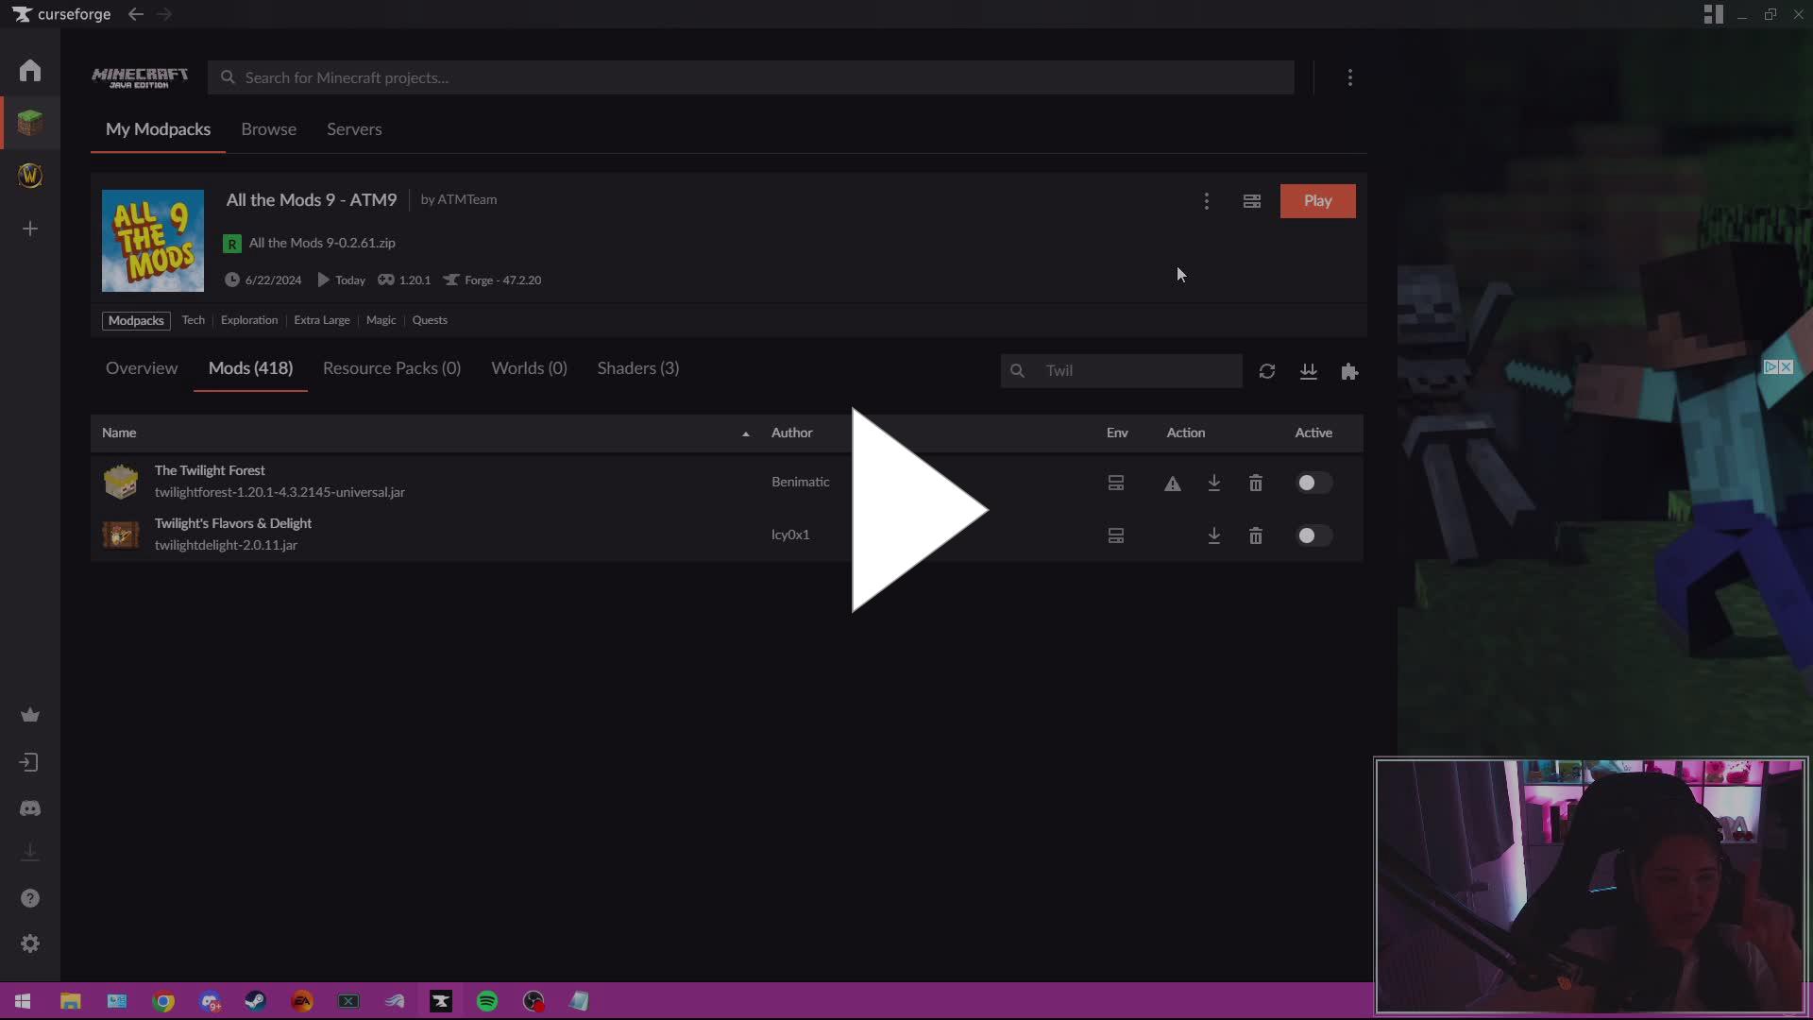The width and height of the screenshot is (1813, 1020).
Task: Open the app options menu beside search bar
Action: click(x=1350, y=77)
